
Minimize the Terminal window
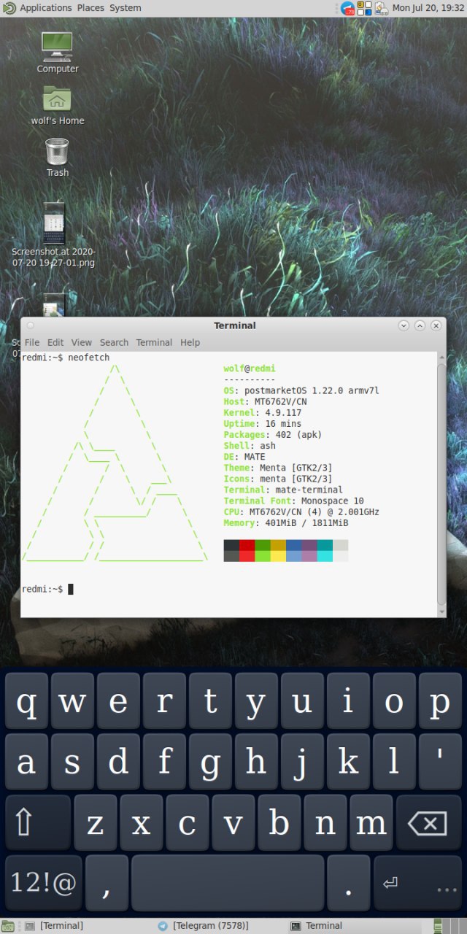404,325
